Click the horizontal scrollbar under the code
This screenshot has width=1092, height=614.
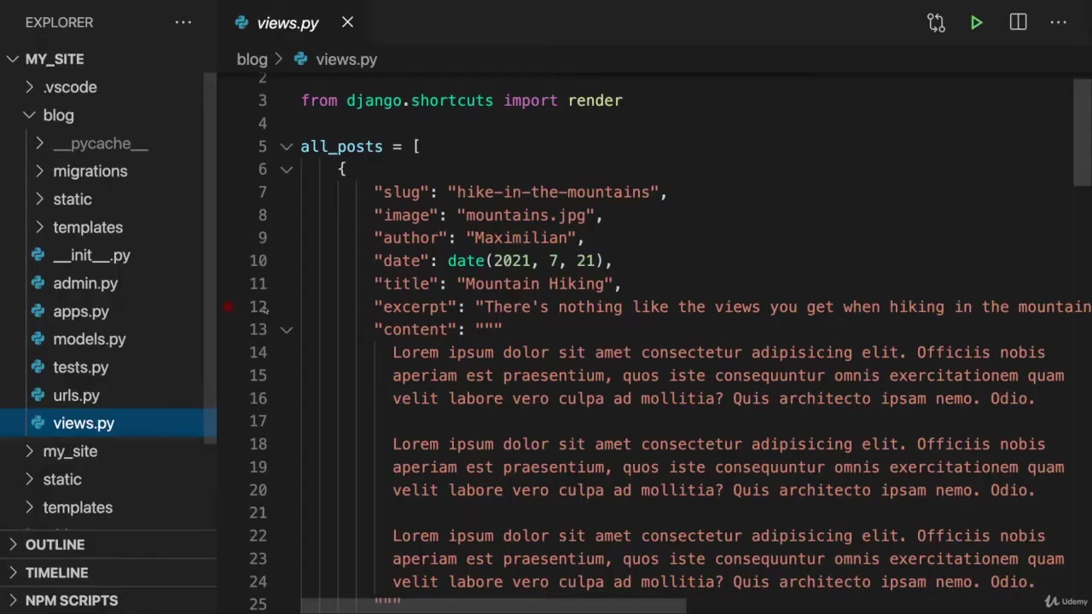tap(493, 606)
